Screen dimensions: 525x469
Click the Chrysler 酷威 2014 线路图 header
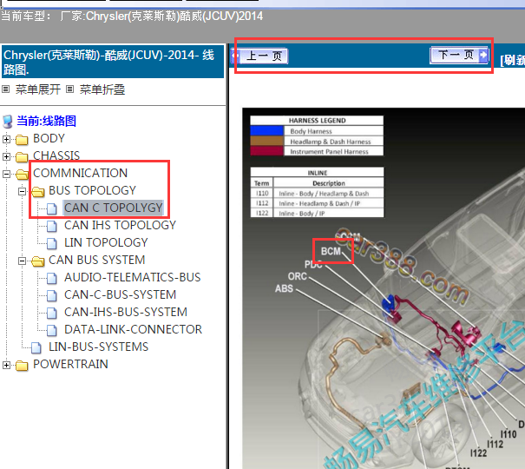113,62
